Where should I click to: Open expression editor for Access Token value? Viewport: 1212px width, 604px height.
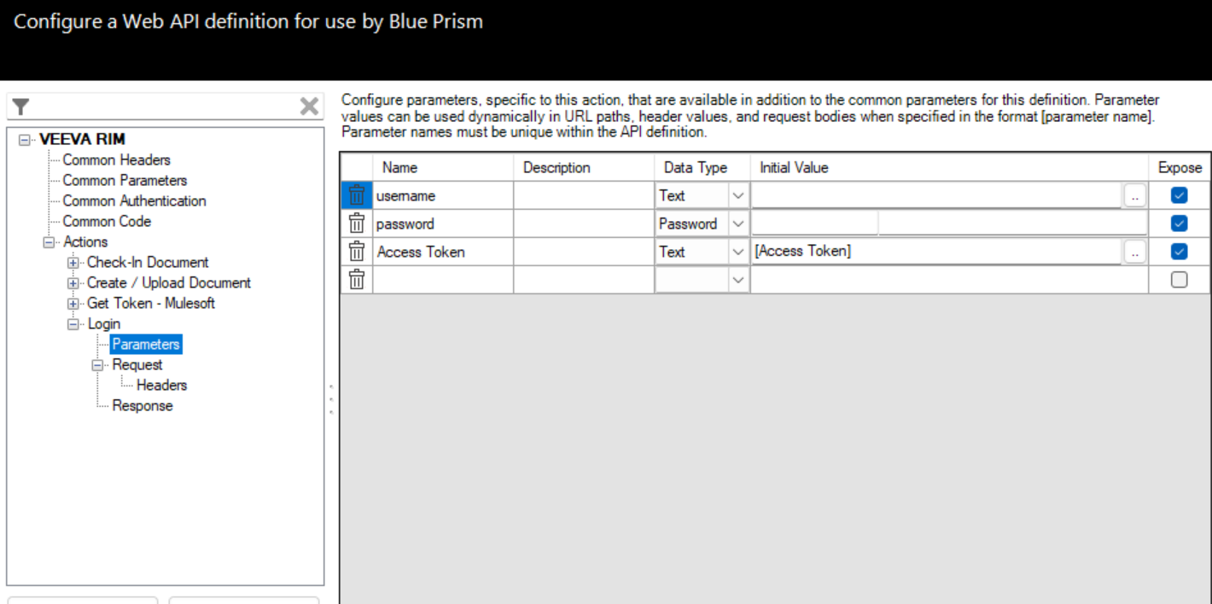1134,252
